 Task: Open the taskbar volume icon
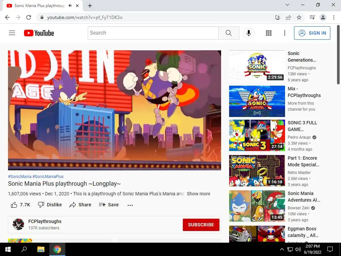298,249
